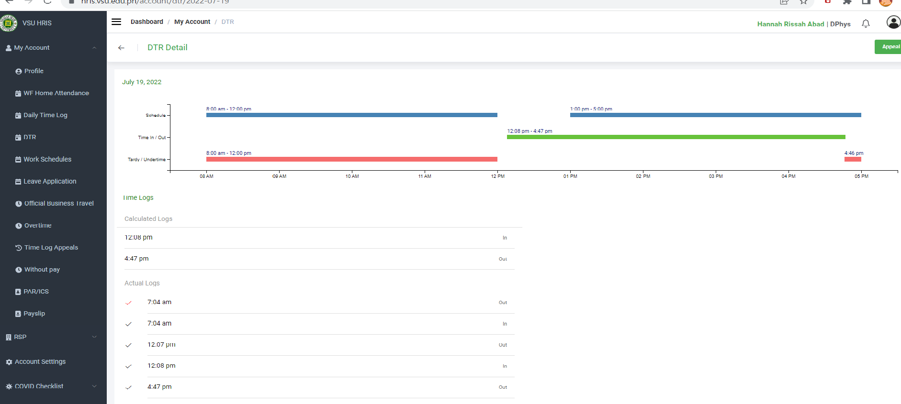Image resolution: width=901 pixels, height=404 pixels.
Task: Click the hamburger menu icon
Action: pos(116,22)
